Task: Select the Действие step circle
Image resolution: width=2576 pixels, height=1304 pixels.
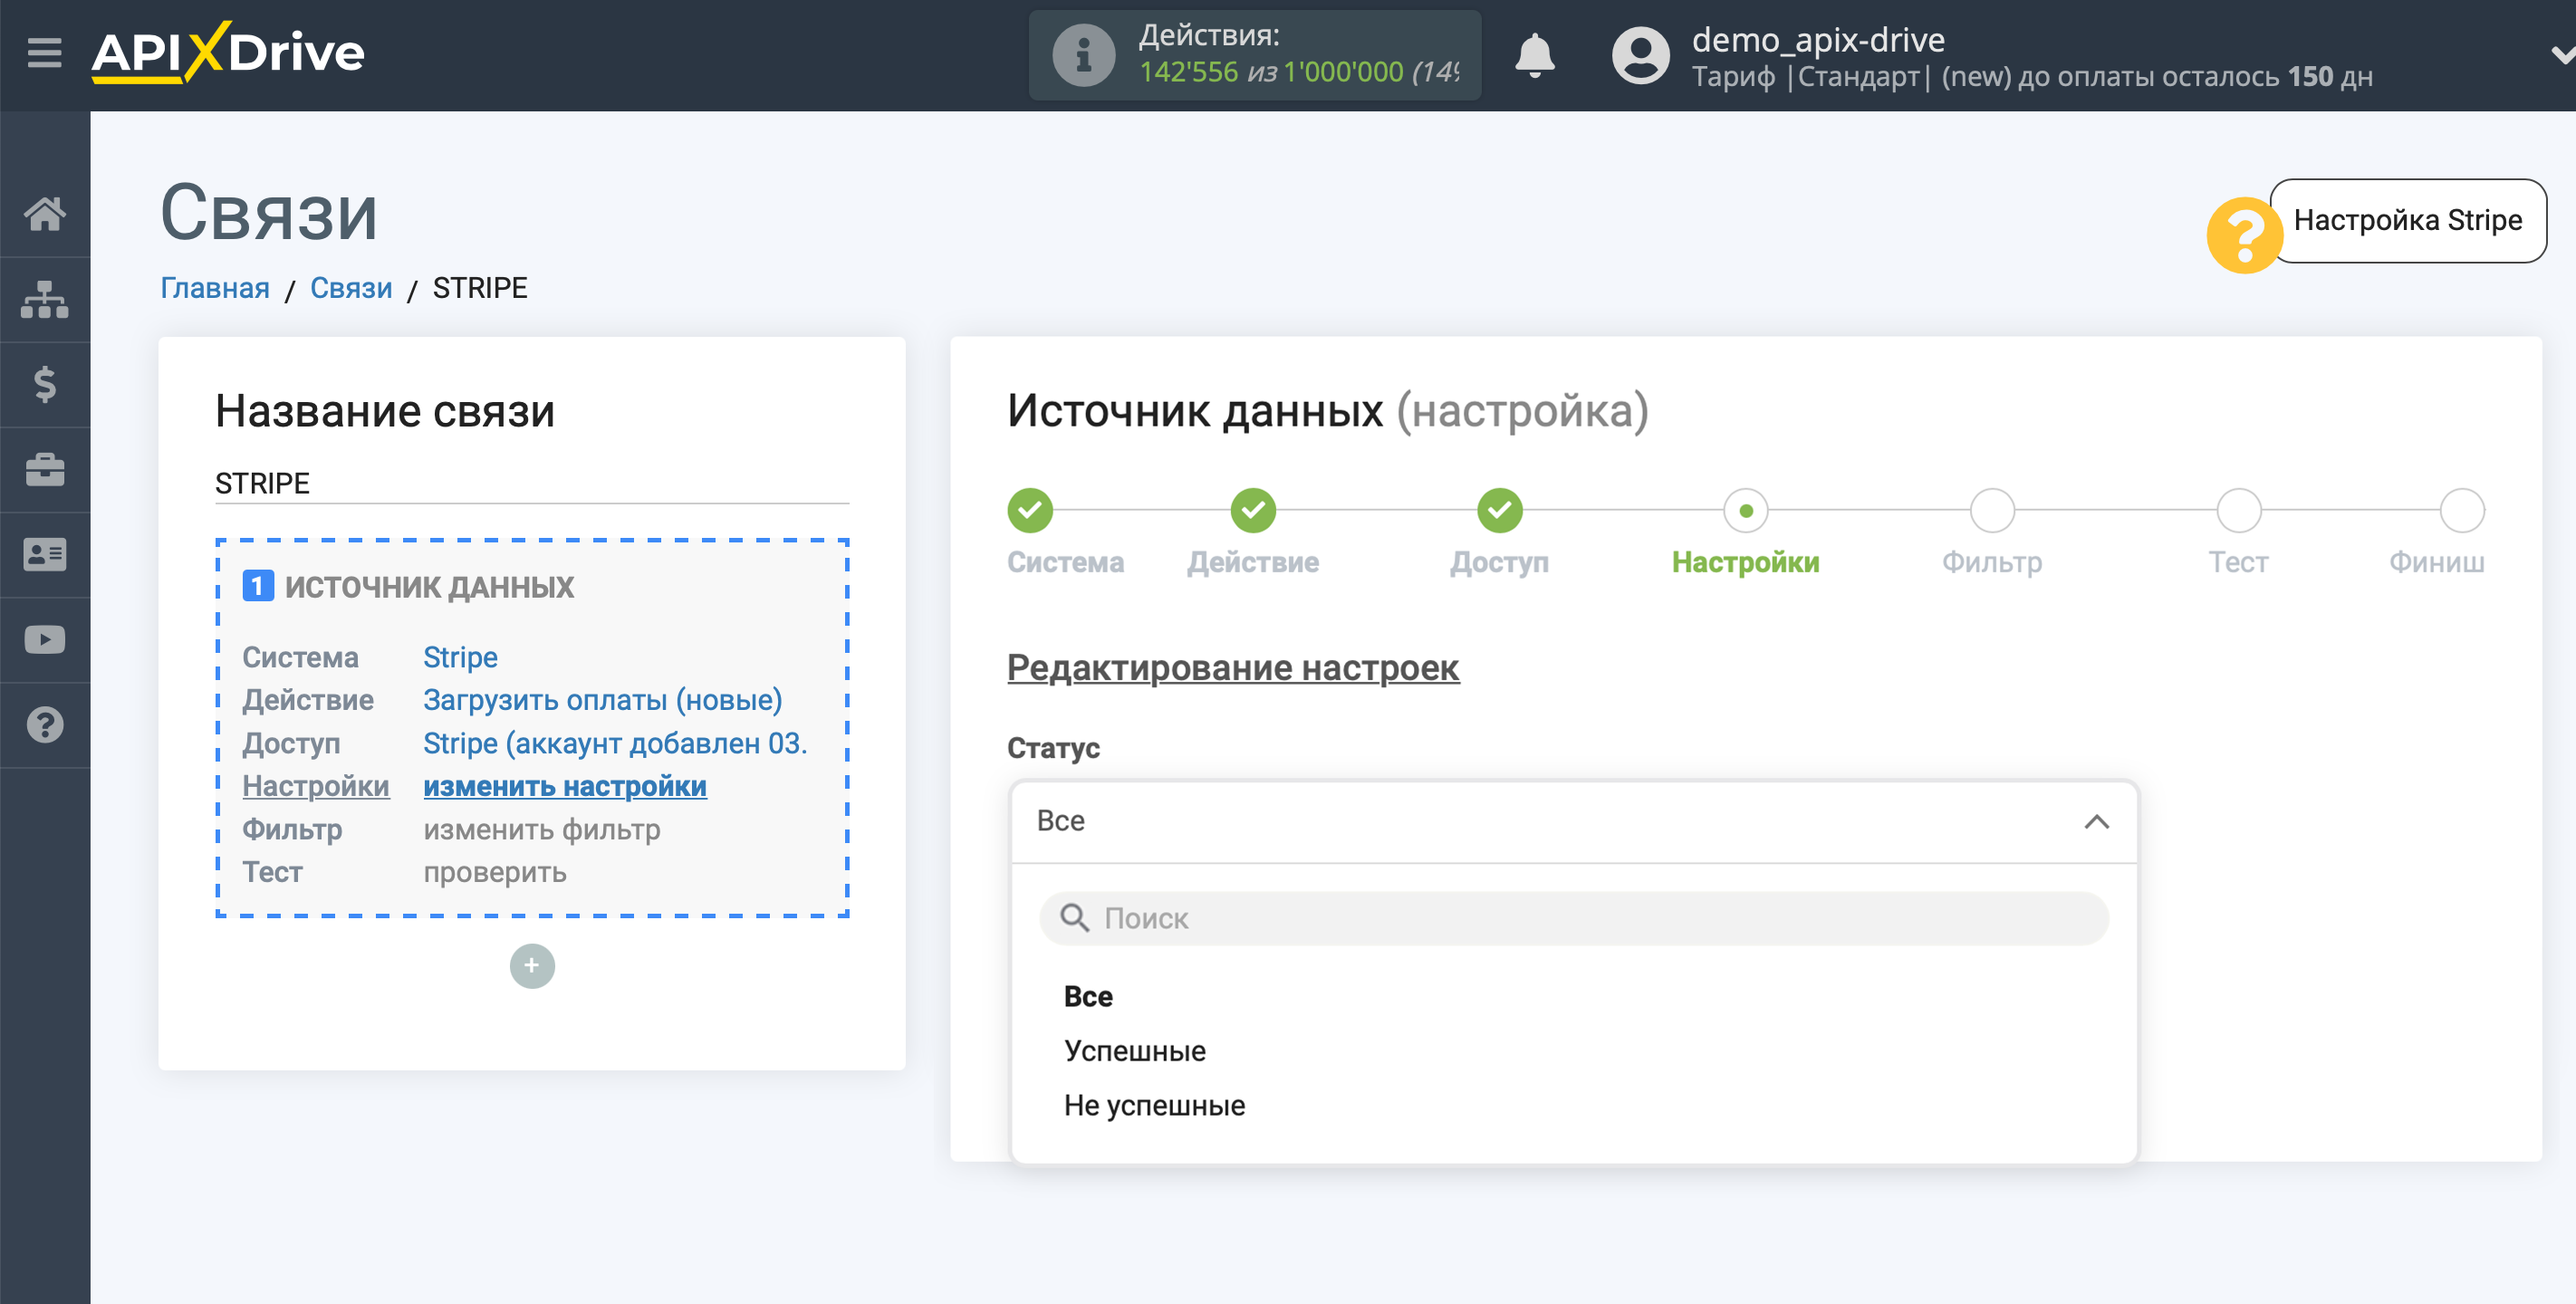Action: pos(1253,510)
